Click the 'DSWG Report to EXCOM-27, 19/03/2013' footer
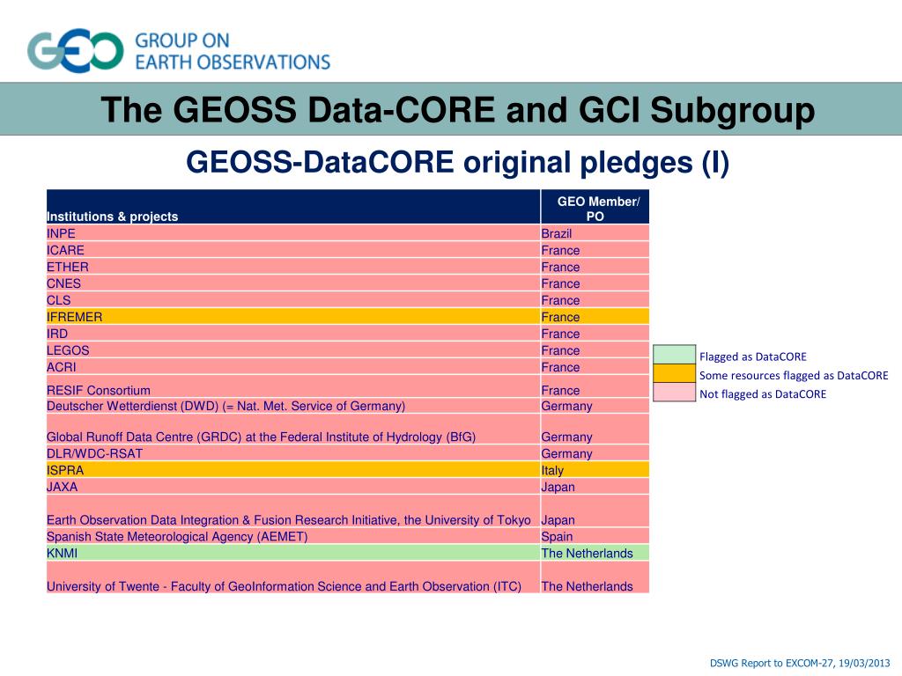Screen dimensions: 902x676 tap(800, 663)
